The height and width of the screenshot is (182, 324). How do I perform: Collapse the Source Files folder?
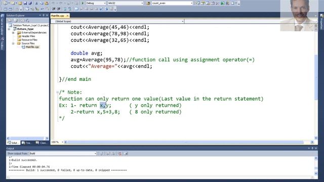(x=13, y=43)
